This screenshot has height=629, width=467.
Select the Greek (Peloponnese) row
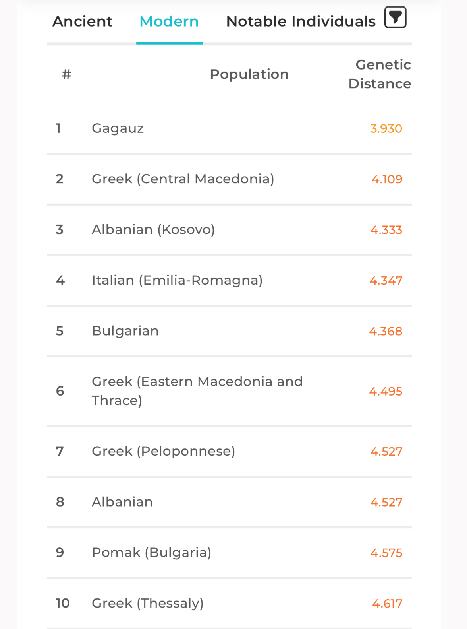click(x=163, y=451)
